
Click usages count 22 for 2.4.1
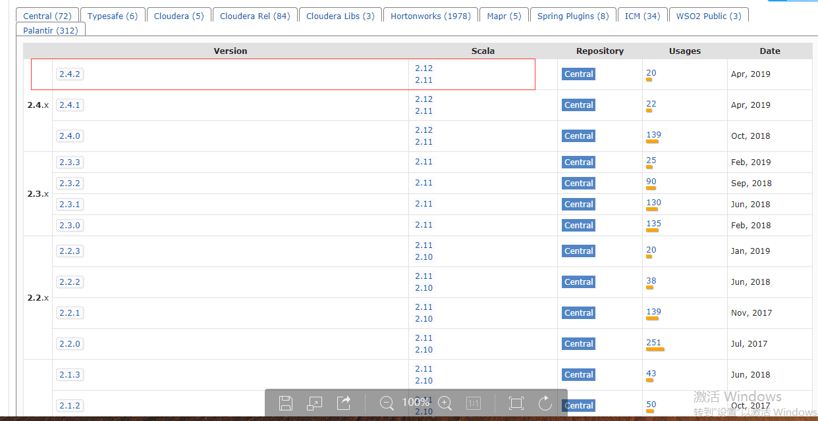point(651,104)
